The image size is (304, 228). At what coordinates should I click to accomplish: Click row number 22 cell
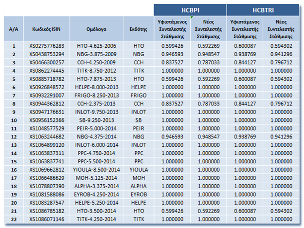(x=14, y=219)
